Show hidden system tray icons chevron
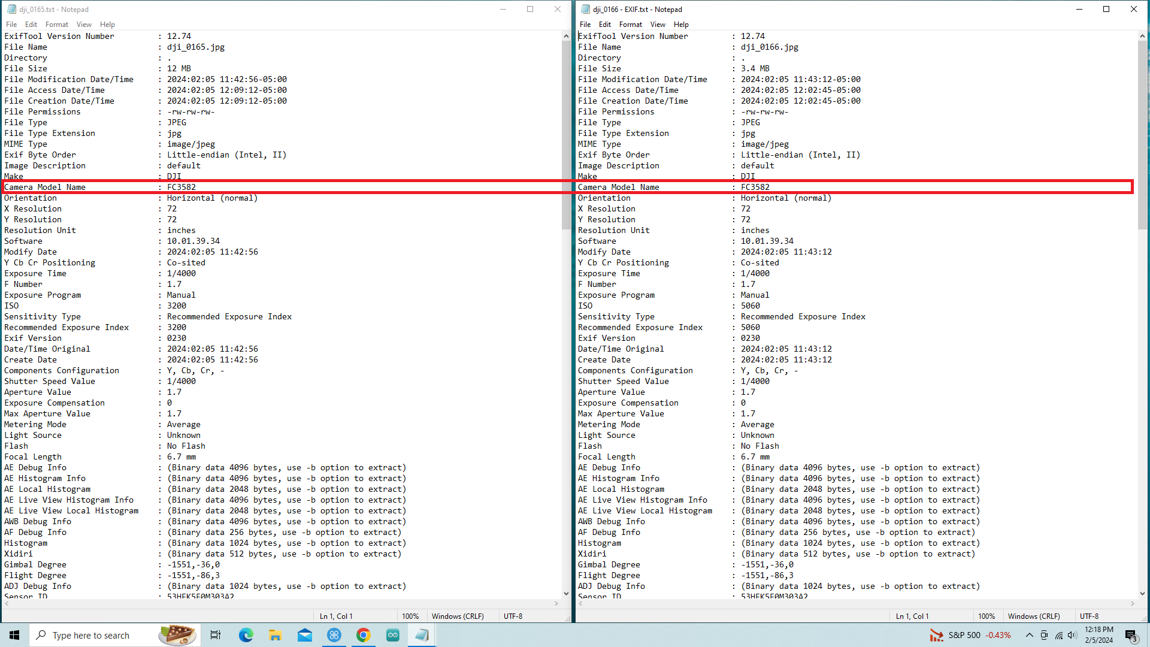This screenshot has width=1150, height=647. [1029, 635]
